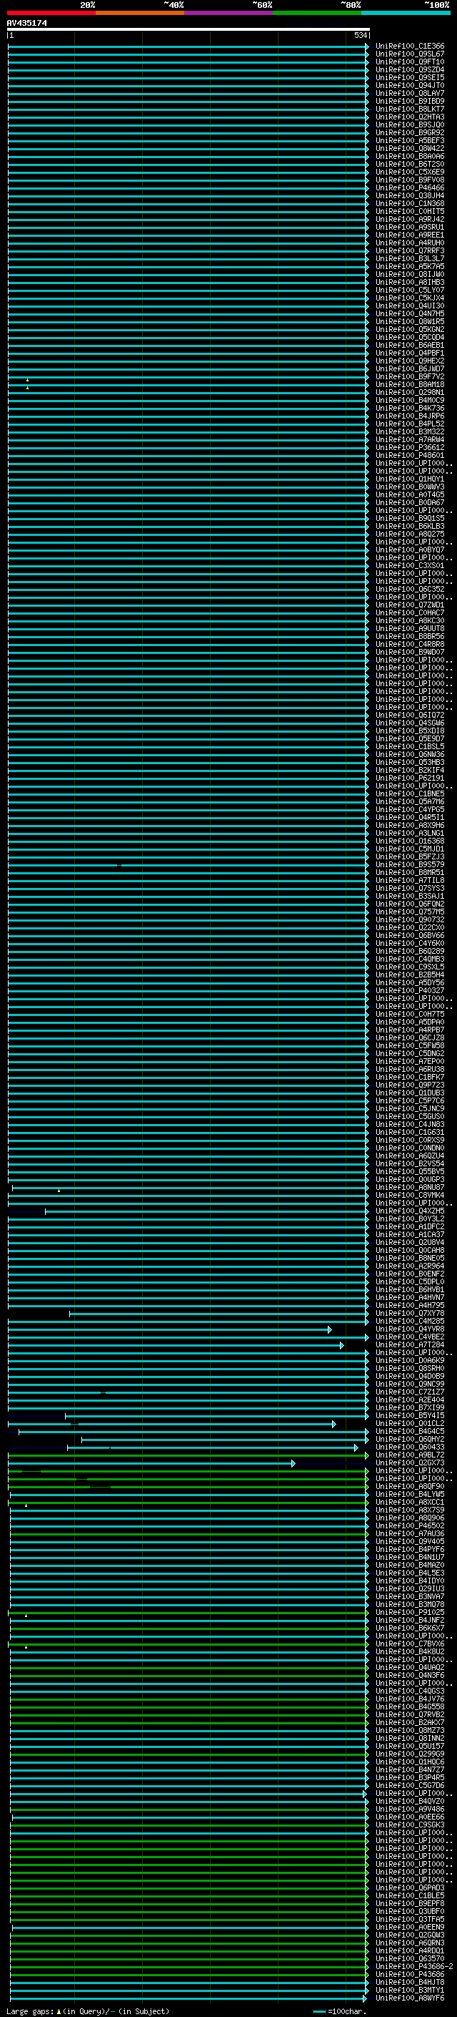The image size is (457, 2017).
Task: Select hit label UniRef100_A7T284
Action: 410,1344
